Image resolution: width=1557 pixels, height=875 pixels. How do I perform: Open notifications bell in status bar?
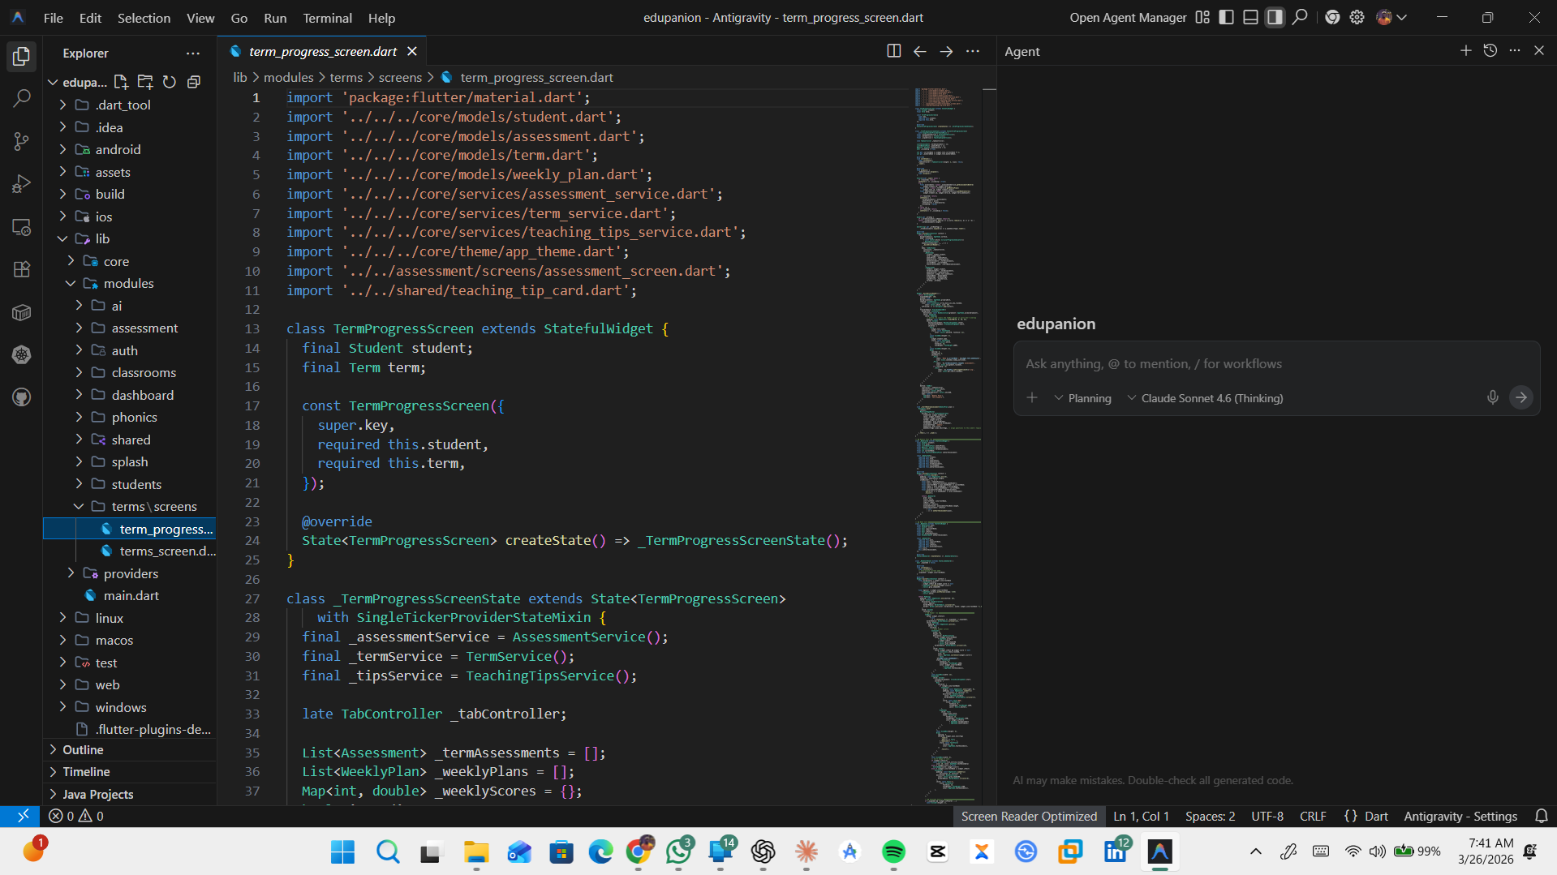(1541, 816)
